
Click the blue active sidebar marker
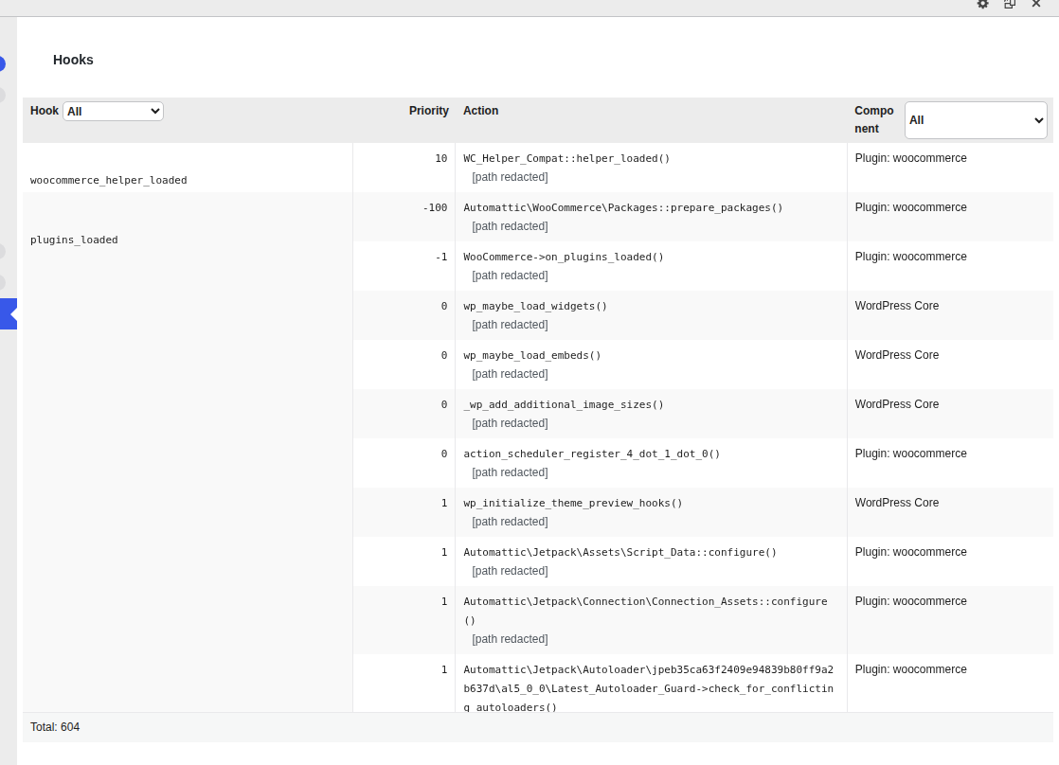tap(9, 314)
